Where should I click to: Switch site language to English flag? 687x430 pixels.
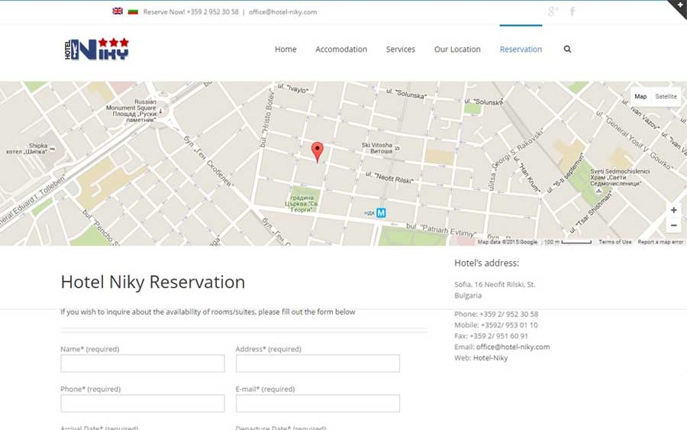click(x=118, y=11)
